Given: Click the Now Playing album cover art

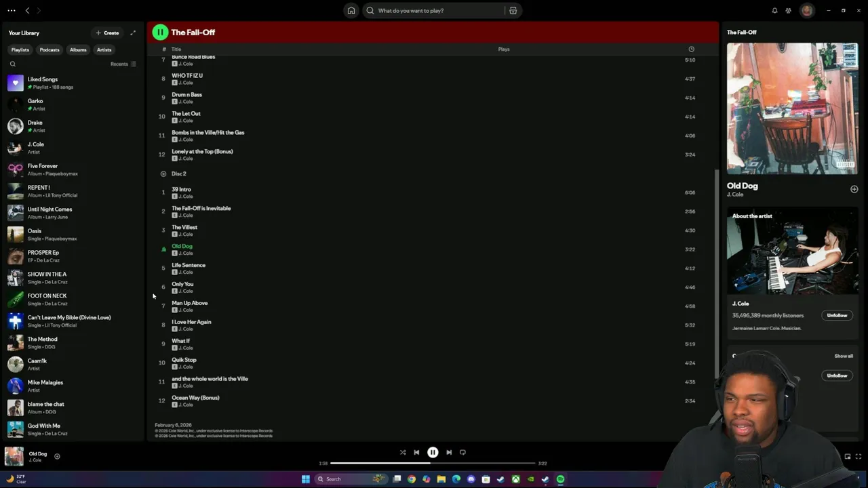Looking at the screenshot, I should coord(792,108).
